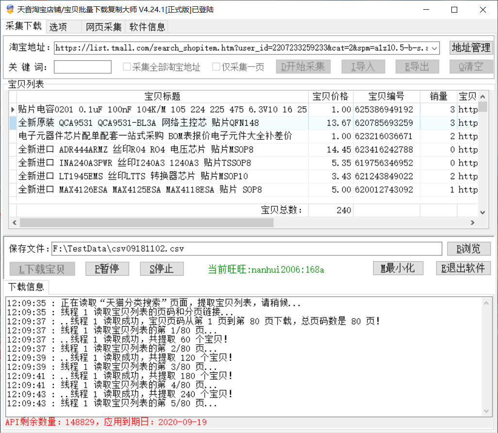Open the 网页采集 tab

tap(104, 27)
